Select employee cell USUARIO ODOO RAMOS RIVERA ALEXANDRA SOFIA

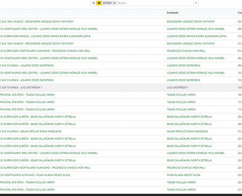click(x=196, y=36)
